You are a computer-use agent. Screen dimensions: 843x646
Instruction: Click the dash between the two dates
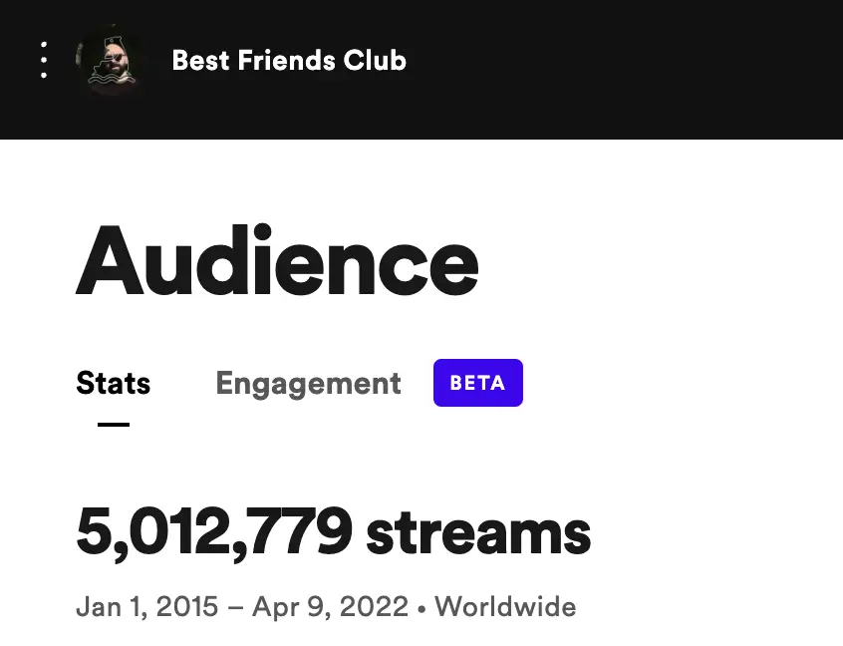[x=235, y=608]
